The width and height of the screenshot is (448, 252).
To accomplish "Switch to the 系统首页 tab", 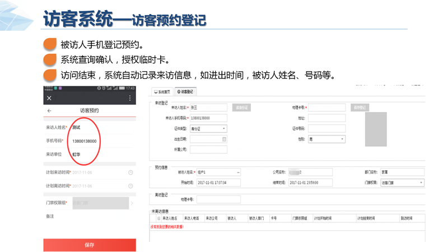I will coord(162,92).
